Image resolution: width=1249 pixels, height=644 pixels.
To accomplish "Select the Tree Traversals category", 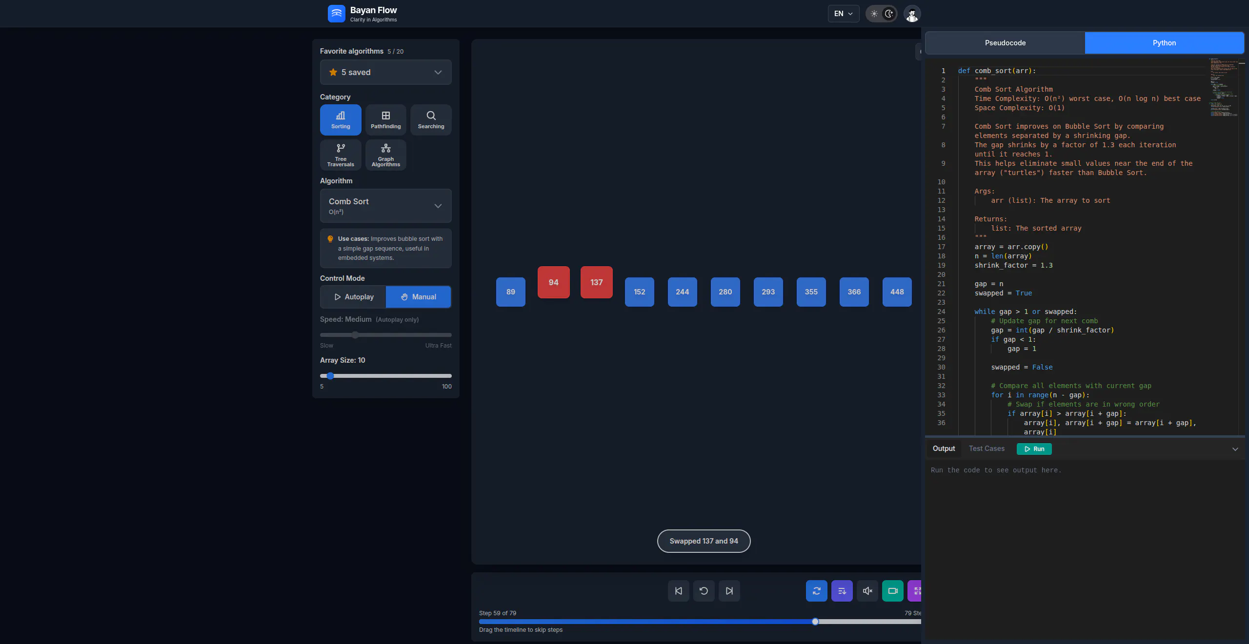I will tap(341, 155).
